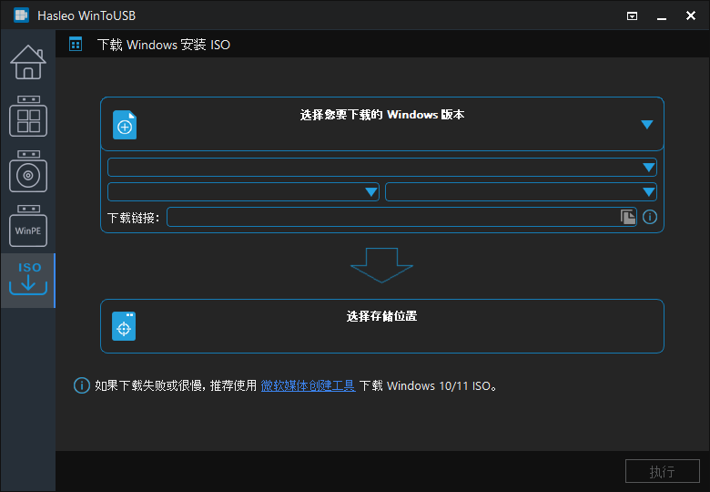Open the full-width Windows edition combo box
Screen dimensions: 710x492
tap(382, 167)
